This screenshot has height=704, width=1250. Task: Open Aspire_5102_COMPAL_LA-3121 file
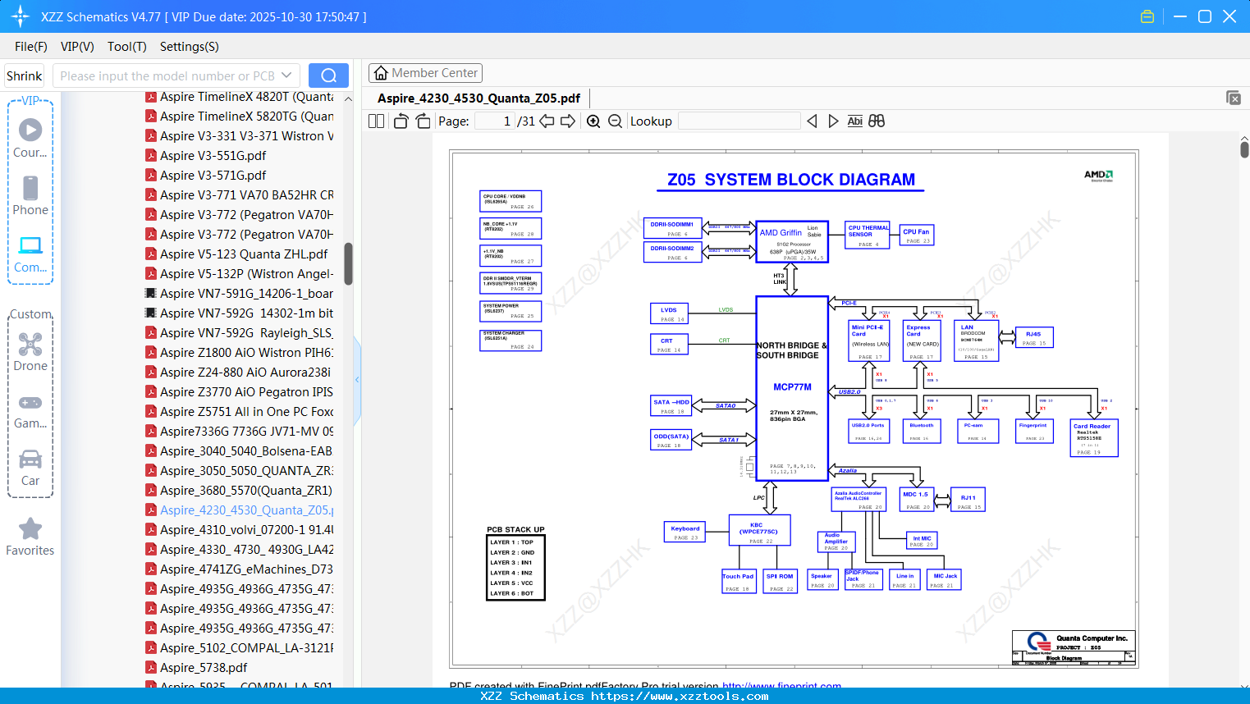pyautogui.click(x=240, y=648)
